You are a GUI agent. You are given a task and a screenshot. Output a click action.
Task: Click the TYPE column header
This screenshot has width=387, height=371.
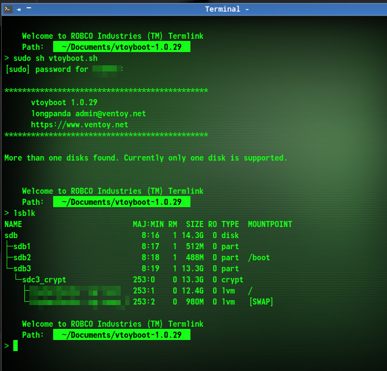(230, 224)
